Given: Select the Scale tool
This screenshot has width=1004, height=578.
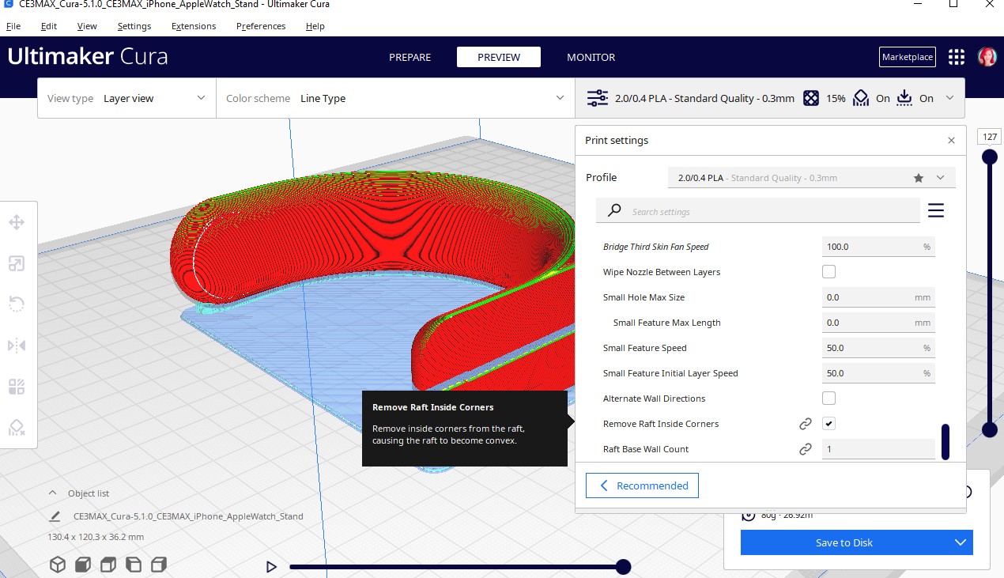Looking at the screenshot, I should click(x=16, y=263).
